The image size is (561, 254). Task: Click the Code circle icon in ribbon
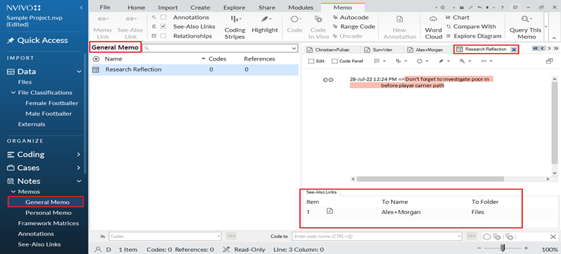click(295, 19)
